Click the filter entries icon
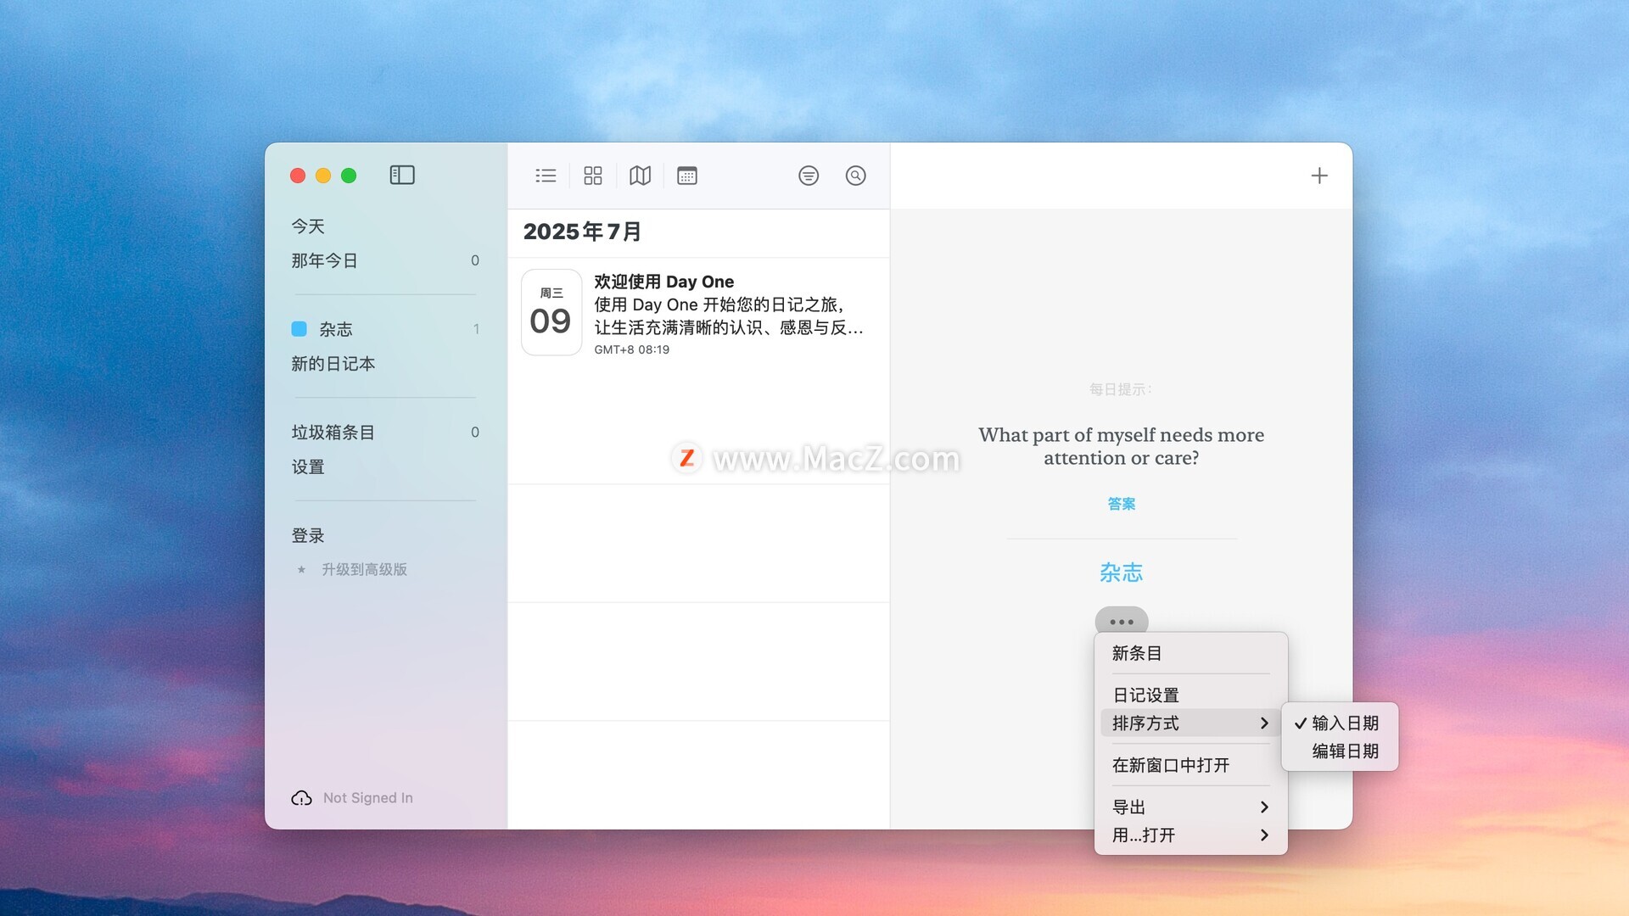This screenshot has height=916, width=1629. (x=809, y=176)
